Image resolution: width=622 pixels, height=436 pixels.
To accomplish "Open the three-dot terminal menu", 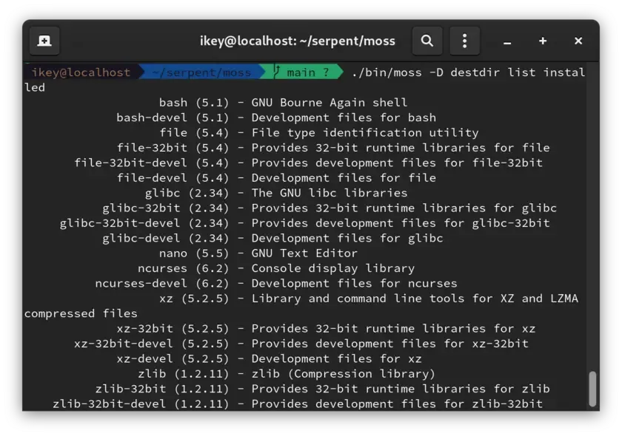I will click(x=464, y=41).
